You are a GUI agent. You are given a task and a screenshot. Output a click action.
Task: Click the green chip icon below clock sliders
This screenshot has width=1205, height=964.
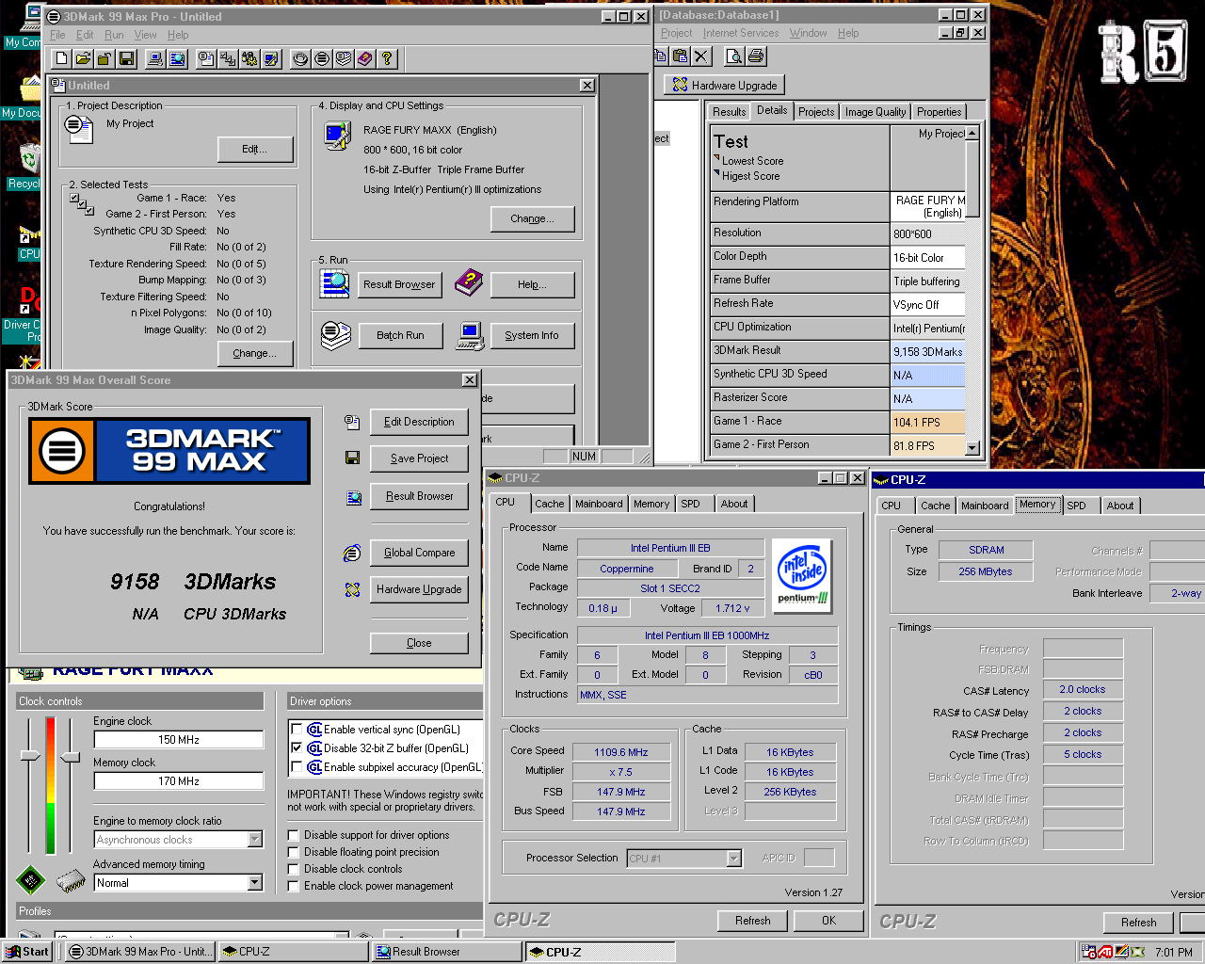(x=31, y=881)
